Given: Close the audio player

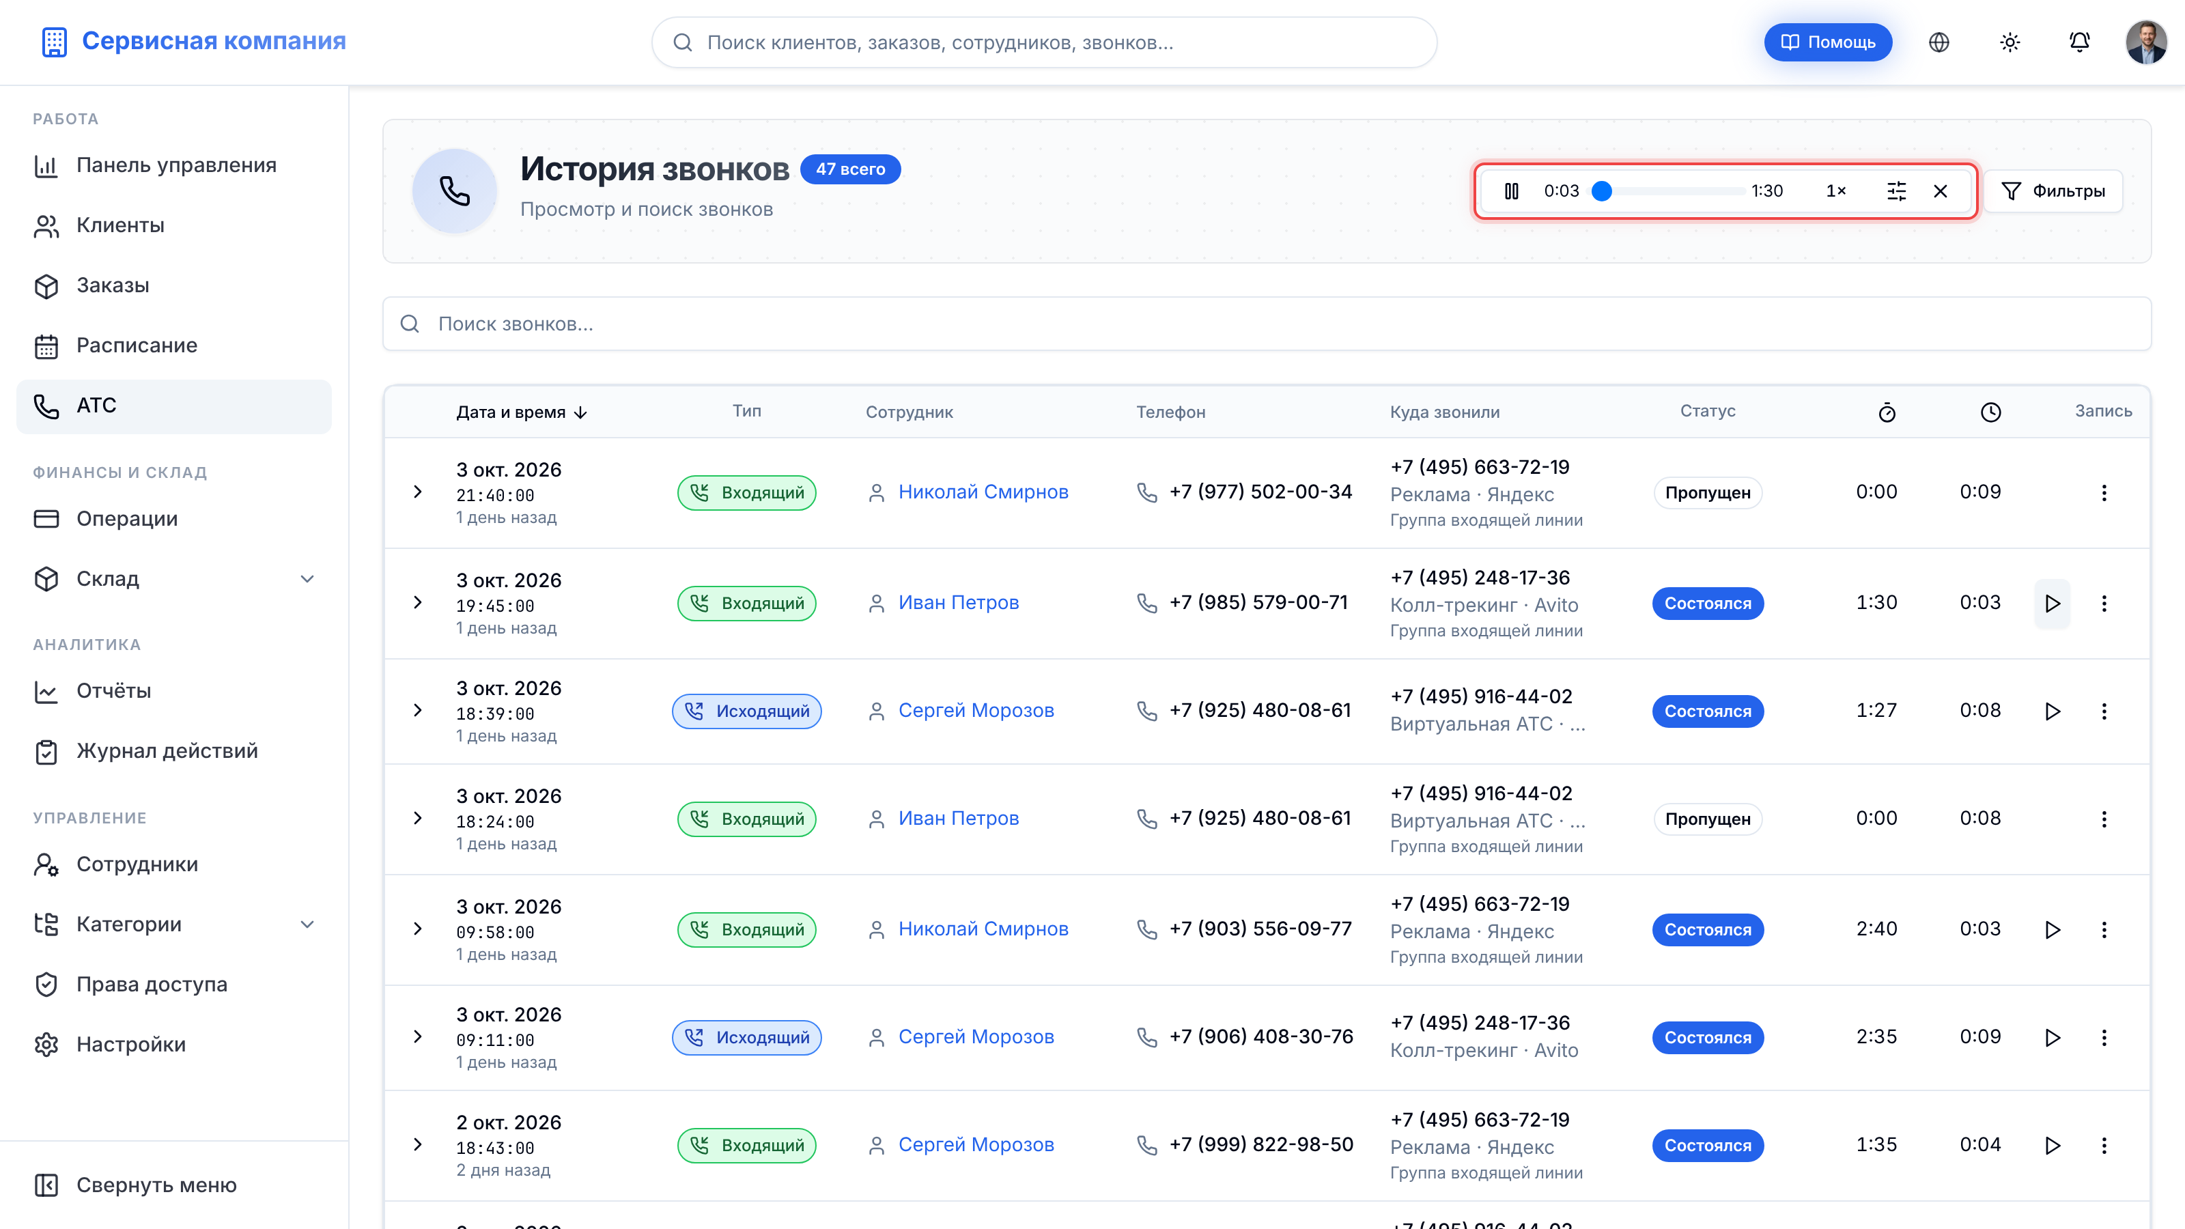Looking at the screenshot, I should [x=1940, y=191].
